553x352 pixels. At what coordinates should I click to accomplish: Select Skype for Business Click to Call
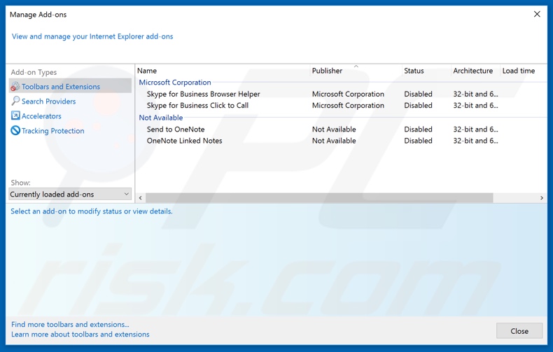click(197, 106)
